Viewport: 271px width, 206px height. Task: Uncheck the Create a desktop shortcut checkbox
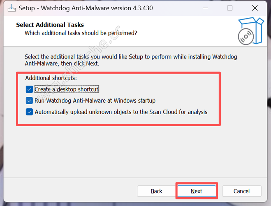tap(29, 89)
